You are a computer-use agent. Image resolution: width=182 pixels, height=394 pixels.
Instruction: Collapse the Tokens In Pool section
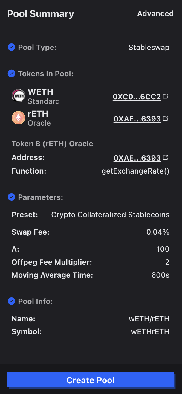pyautogui.click(x=46, y=73)
